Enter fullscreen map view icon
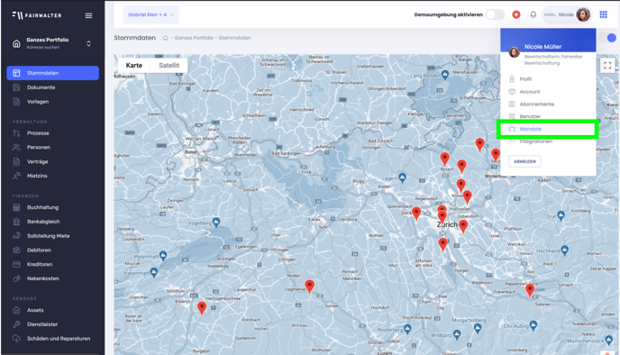 tap(607, 65)
